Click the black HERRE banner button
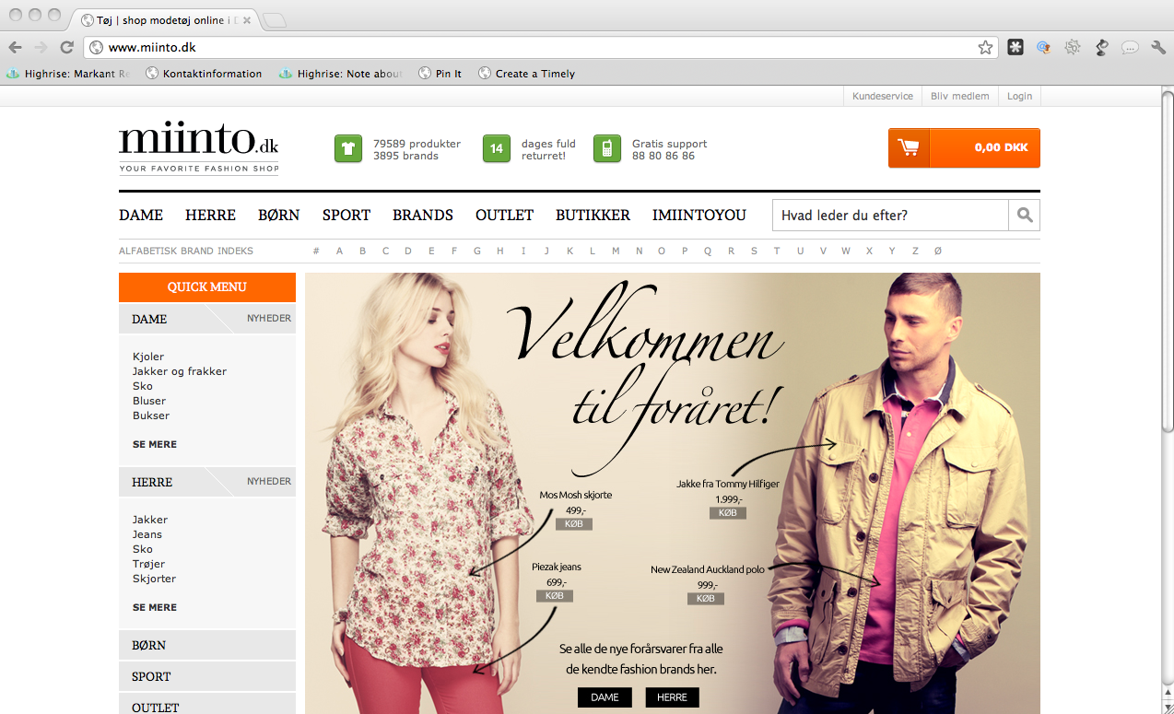 pos(672,697)
